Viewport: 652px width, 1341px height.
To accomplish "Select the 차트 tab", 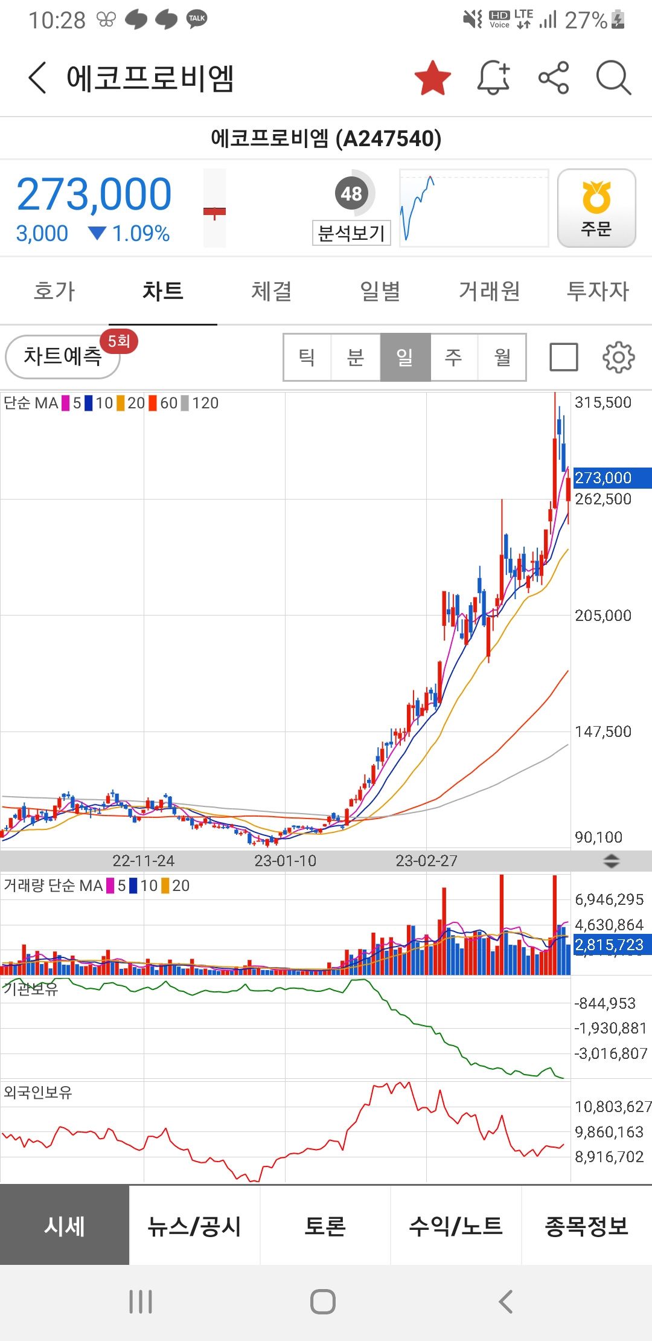I will click(163, 291).
